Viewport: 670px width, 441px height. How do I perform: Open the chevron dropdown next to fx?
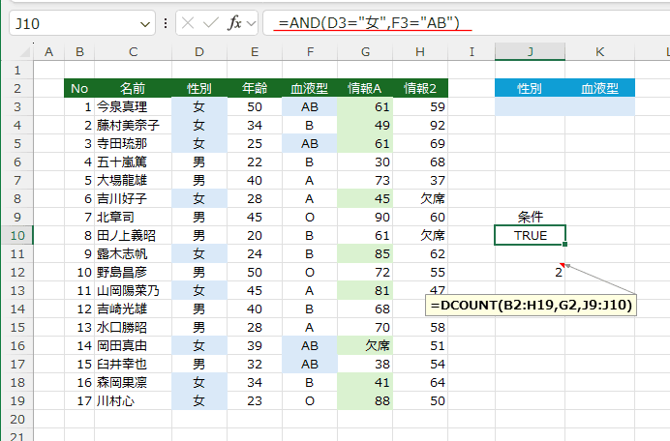[x=252, y=23]
